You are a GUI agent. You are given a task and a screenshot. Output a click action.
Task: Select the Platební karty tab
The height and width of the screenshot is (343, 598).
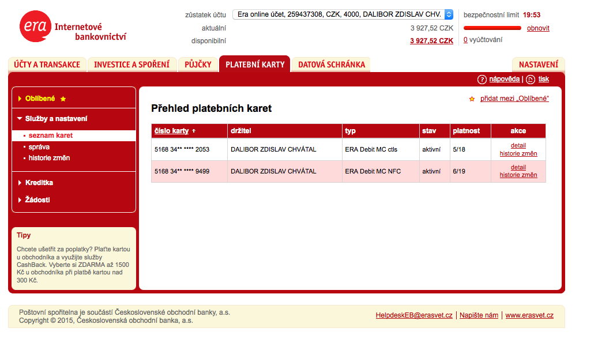click(255, 64)
